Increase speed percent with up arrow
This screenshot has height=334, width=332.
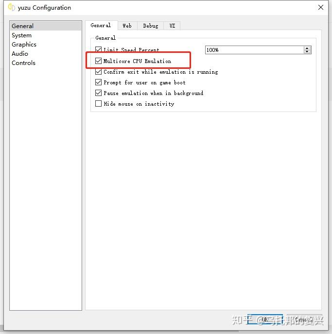pyautogui.click(x=307, y=48)
